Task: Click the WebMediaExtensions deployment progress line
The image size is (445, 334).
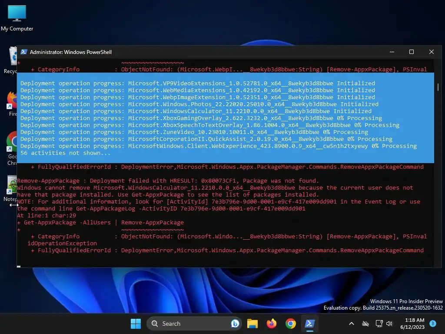Action: [198, 90]
